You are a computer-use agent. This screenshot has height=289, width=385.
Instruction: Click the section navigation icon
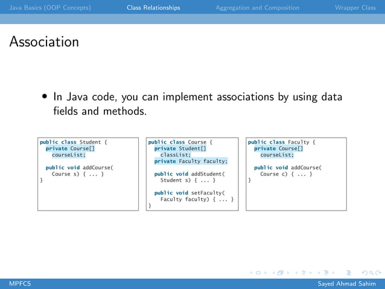click(326, 273)
